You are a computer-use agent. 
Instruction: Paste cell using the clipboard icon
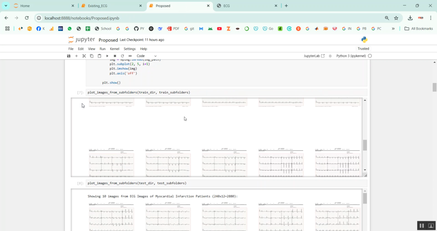pos(99,56)
